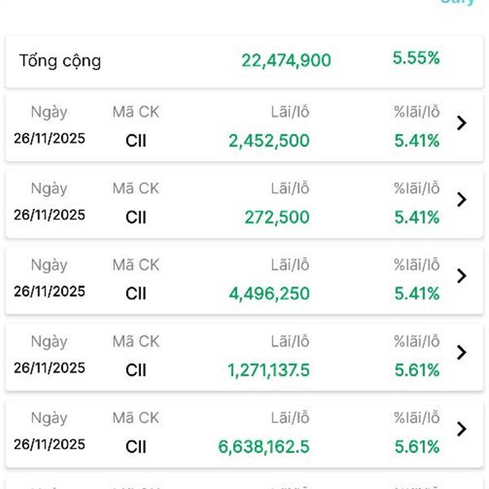This screenshot has height=489, width=489.
Task: Open chevron for the 1,271,137.5 entry
Action: 461,352
